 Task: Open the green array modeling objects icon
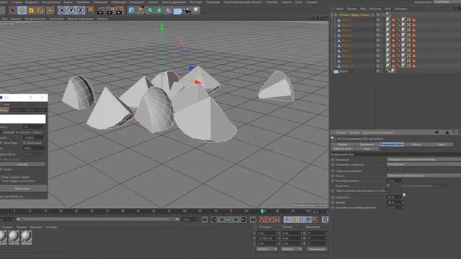tap(159, 11)
